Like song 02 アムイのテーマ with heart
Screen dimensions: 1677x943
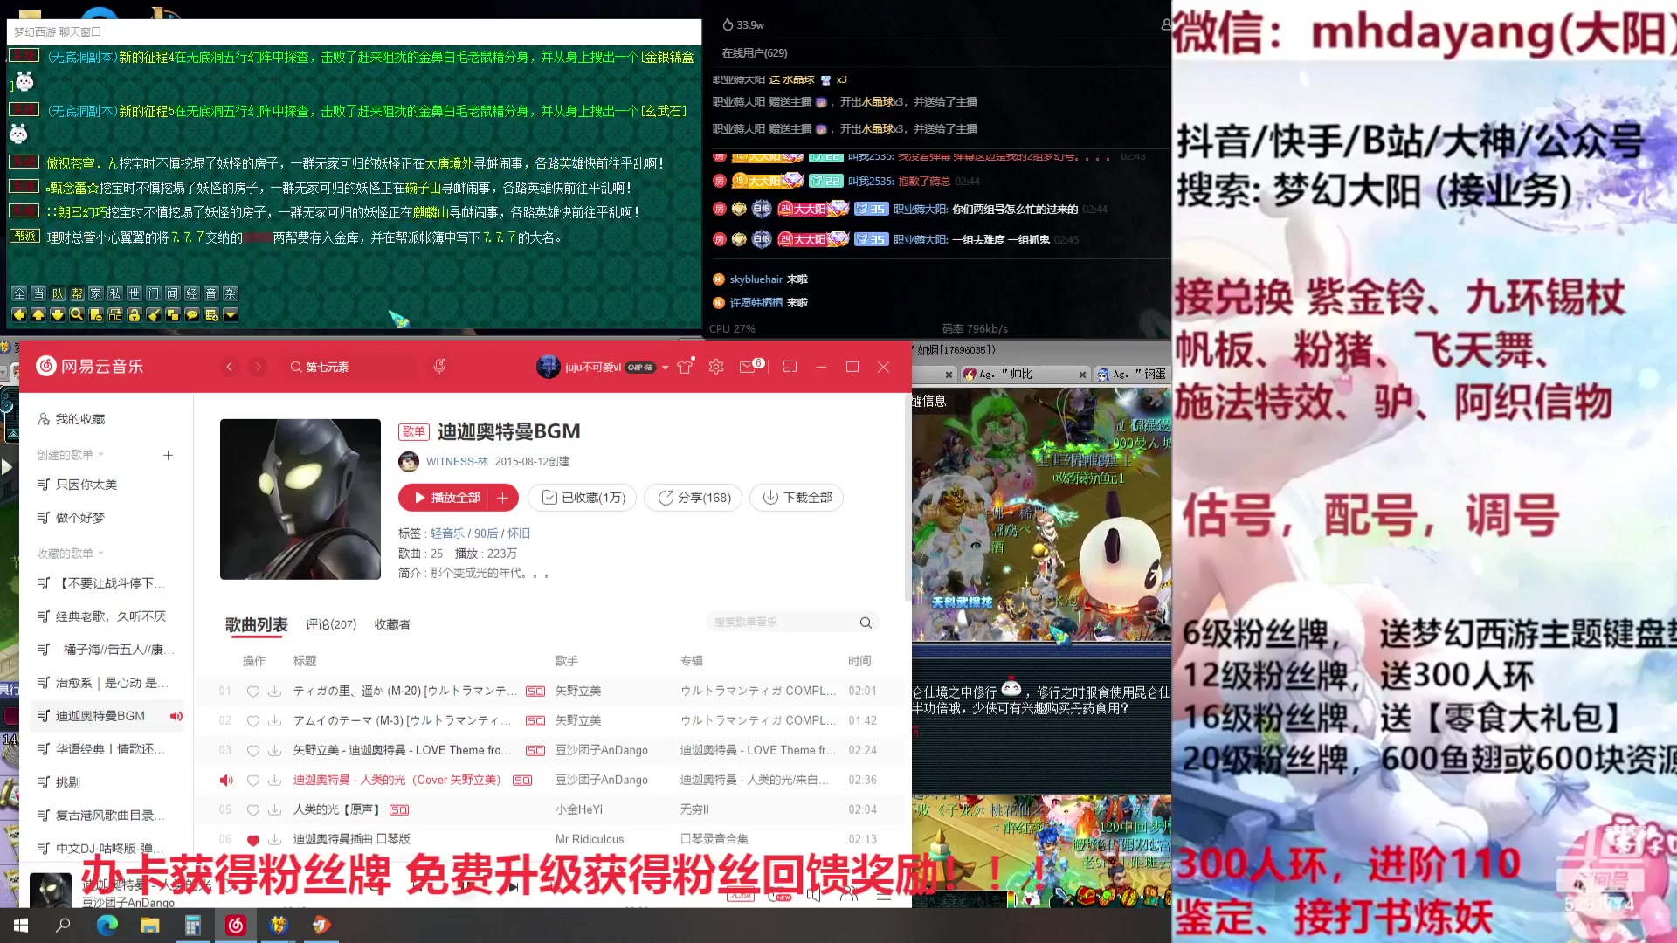coord(253,720)
